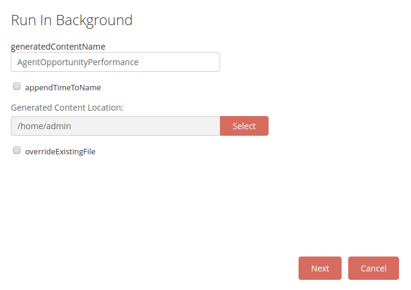
Task: Click the overrideExistingFile label text
Action: point(60,151)
